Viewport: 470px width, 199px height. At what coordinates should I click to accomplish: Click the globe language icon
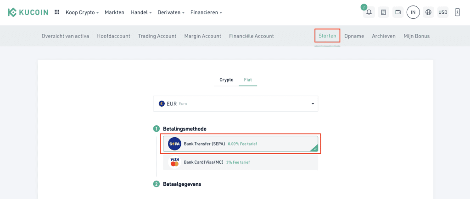[x=429, y=12]
